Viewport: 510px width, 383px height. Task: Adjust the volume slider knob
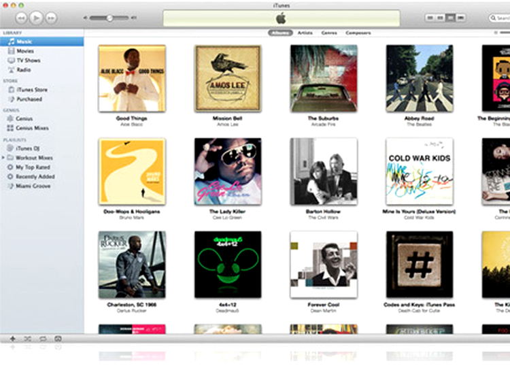109,18
